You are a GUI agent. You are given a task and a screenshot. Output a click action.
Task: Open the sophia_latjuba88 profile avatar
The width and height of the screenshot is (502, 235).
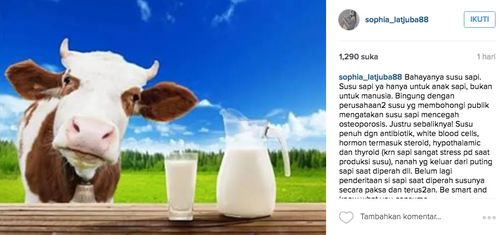pyautogui.click(x=349, y=19)
